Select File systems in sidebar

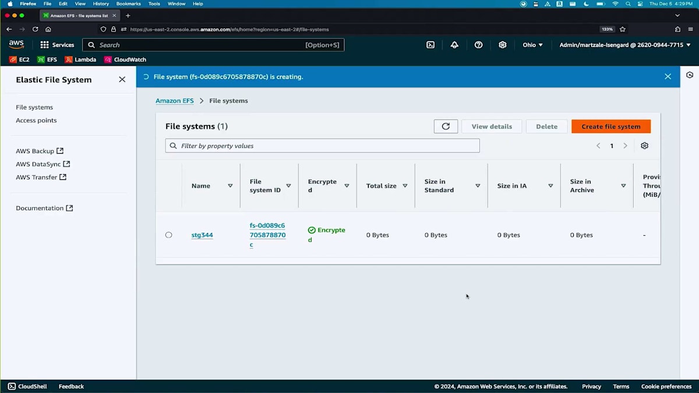pyautogui.click(x=34, y=107)
